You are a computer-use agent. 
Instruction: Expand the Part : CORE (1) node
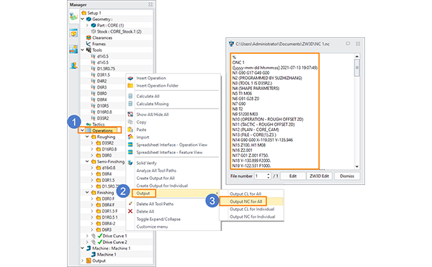pos(87,25)
